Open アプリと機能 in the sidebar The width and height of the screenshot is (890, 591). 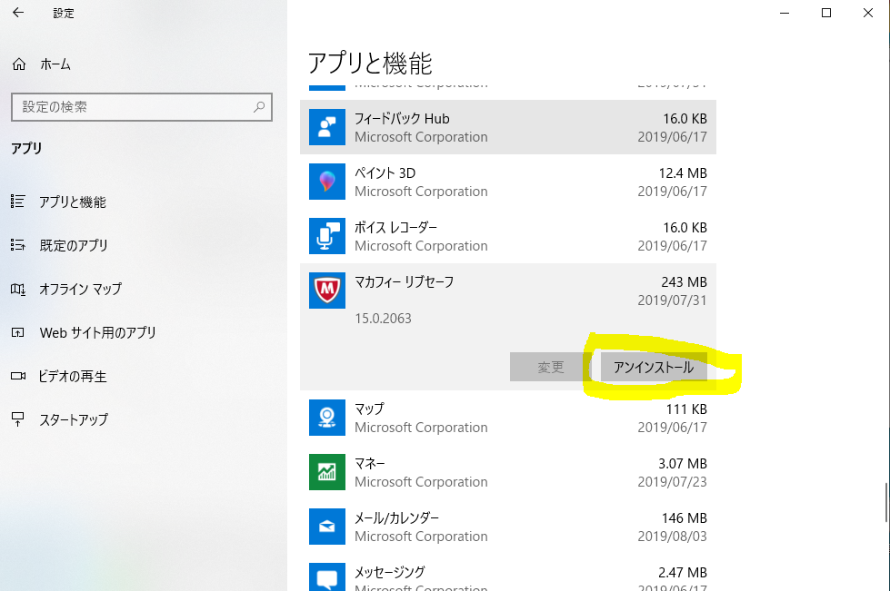[72, 202]
